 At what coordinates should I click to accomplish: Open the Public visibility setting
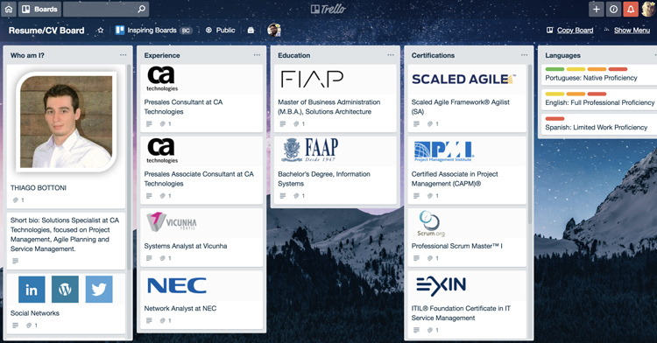point(221,31)
